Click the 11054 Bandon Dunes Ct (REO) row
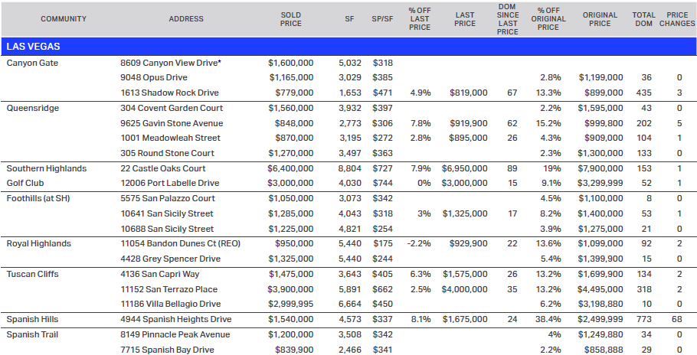Screen dimensions: 697x355 348,243
